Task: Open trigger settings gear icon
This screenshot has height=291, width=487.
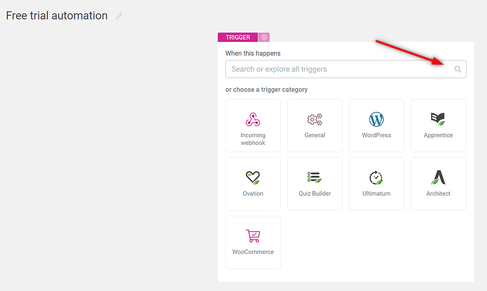Action: [x=264, y=37]
